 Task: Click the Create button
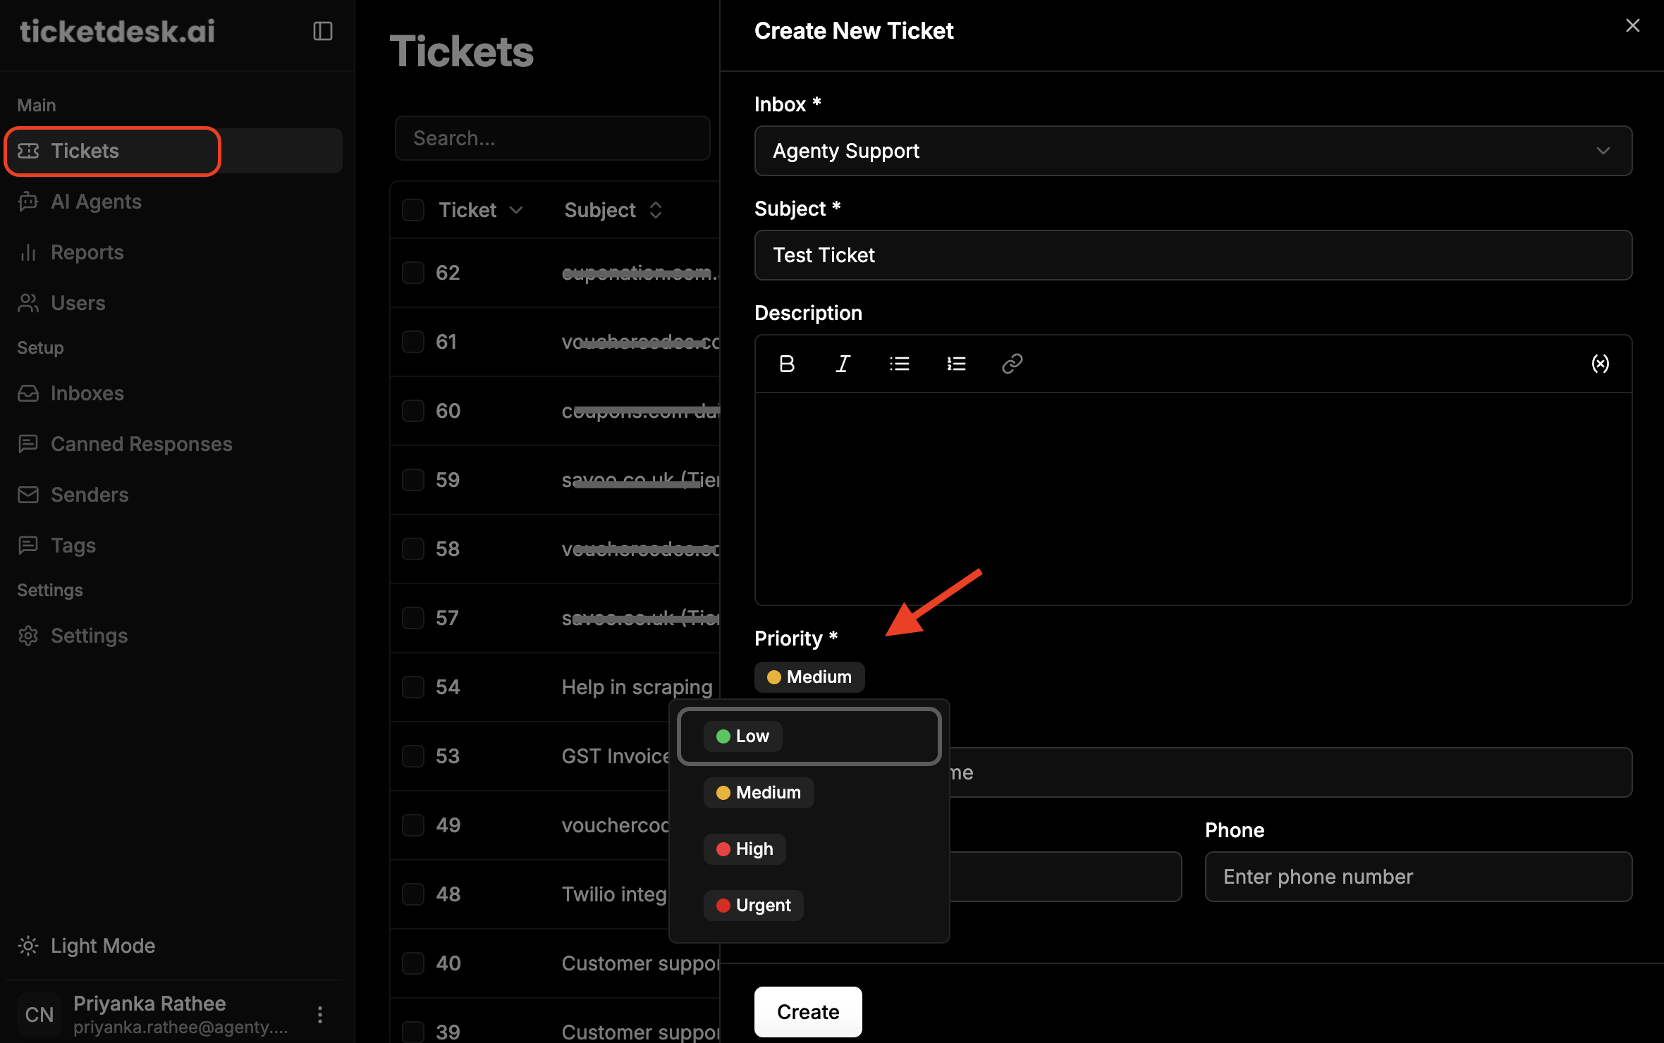click(808, 1012)
